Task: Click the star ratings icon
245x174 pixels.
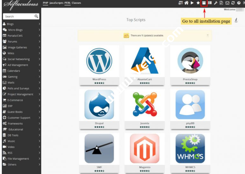Action: point(198,3)
